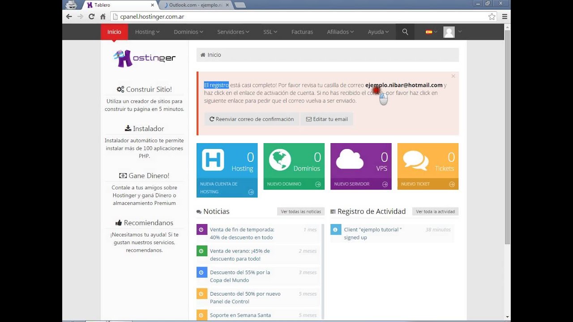Click blue icon of Copa del Mundo news
The height and width of the screenshot is (322, 573).
[202, 272]
